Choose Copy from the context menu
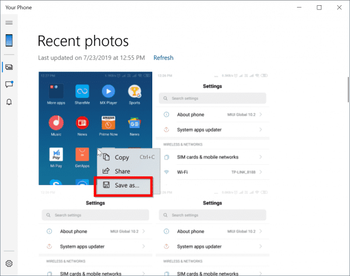 (122, 157)
